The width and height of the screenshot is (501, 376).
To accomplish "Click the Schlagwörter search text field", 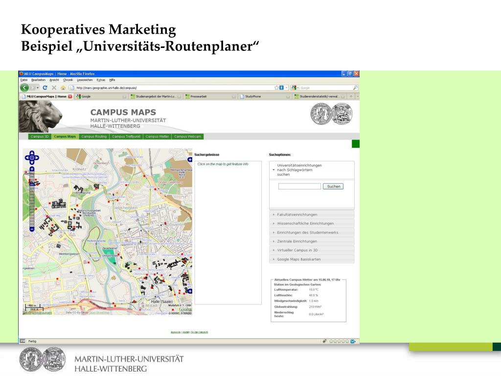I will [299, 187].
